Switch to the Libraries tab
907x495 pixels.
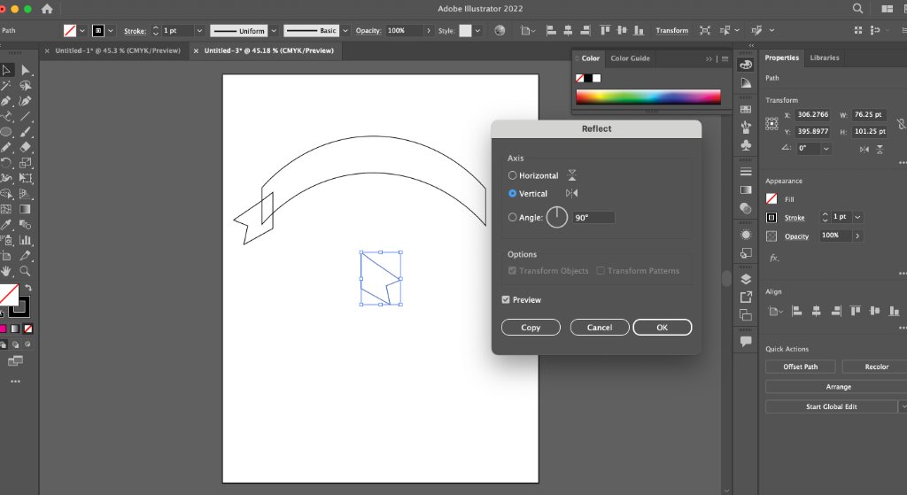pos(825,58)
